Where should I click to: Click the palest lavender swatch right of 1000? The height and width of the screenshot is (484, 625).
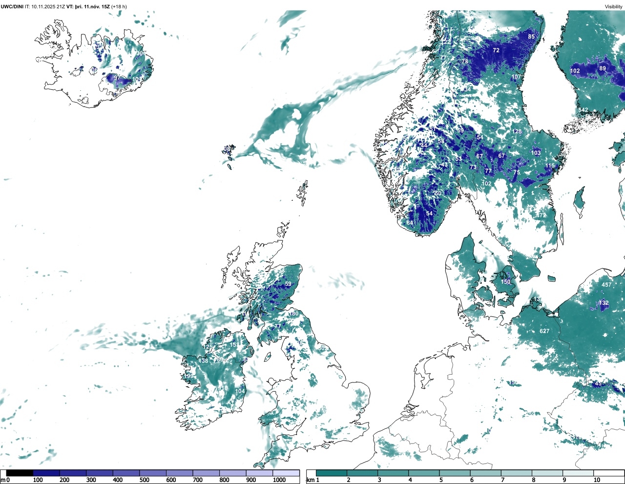tap(286, 473)
